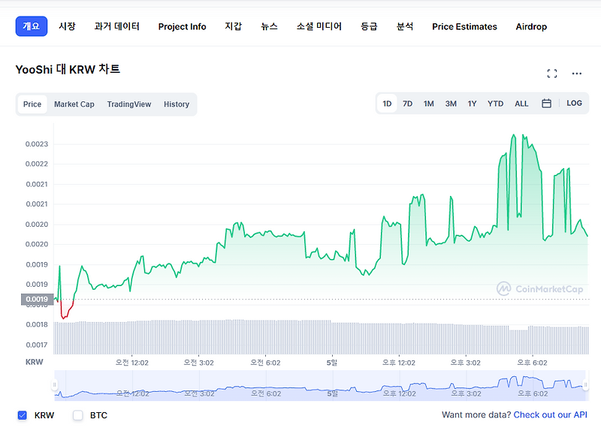Select the Price chart view
The image size is (601, 440).
32,104
